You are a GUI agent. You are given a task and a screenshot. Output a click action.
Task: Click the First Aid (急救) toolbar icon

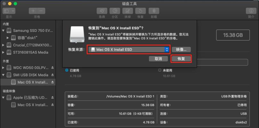(102, 11)
